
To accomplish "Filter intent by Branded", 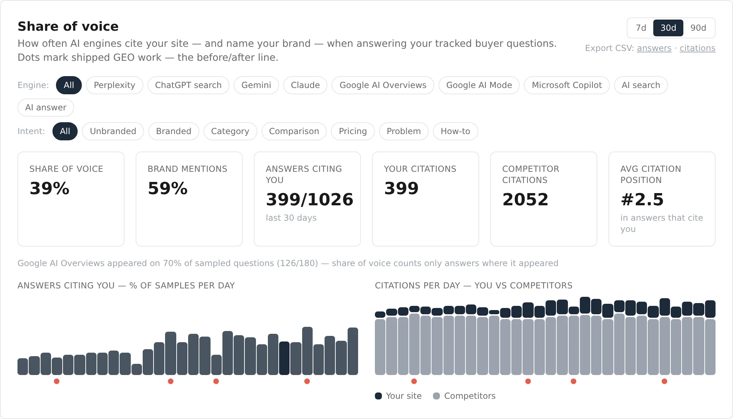I will 173,131.
